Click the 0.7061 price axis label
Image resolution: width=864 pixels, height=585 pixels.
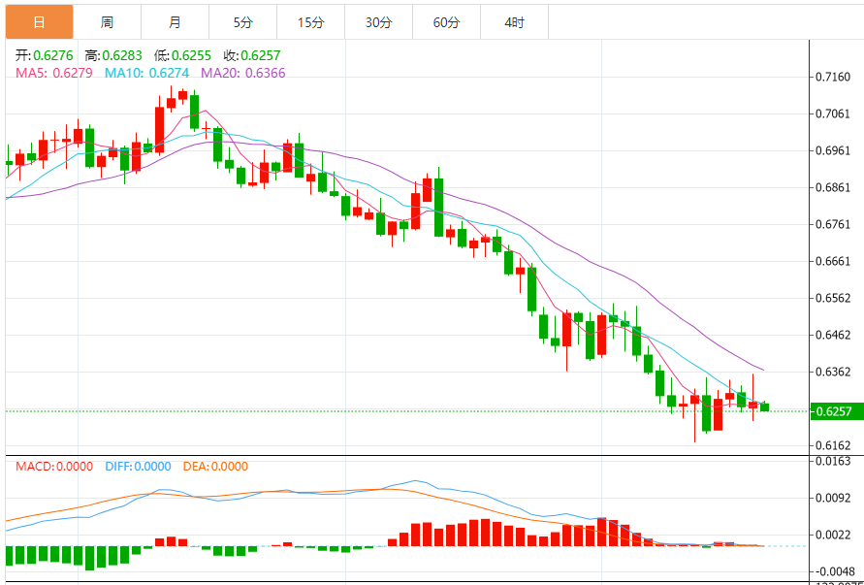pos(833,114)
